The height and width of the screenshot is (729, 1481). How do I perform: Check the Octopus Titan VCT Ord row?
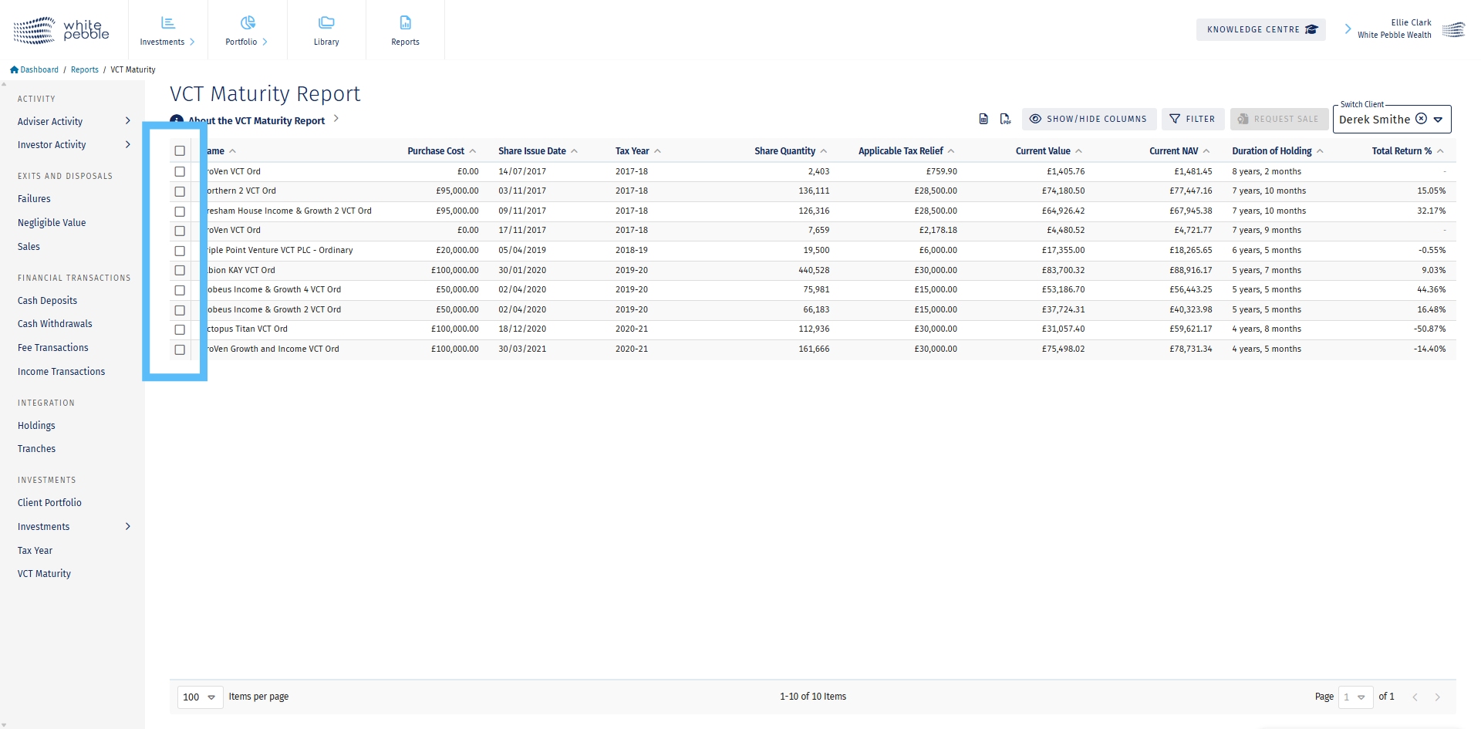[180, 329]
